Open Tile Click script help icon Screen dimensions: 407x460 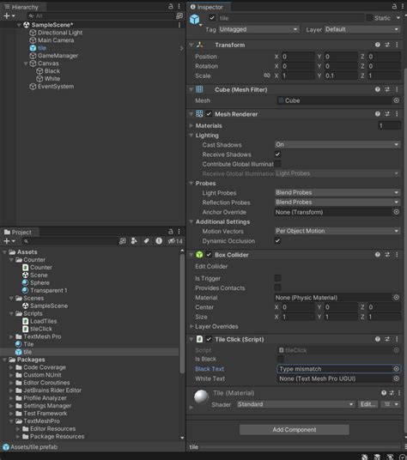[378, 339]
